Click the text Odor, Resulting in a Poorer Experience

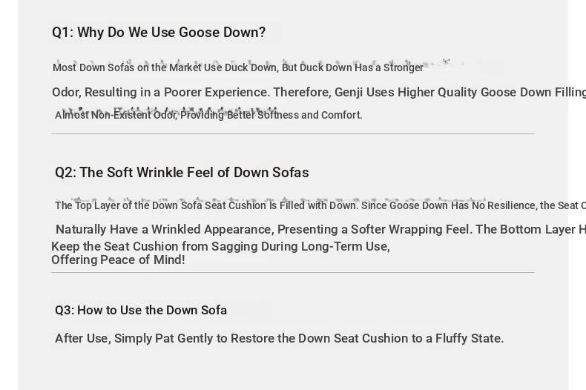click(161, 92)
